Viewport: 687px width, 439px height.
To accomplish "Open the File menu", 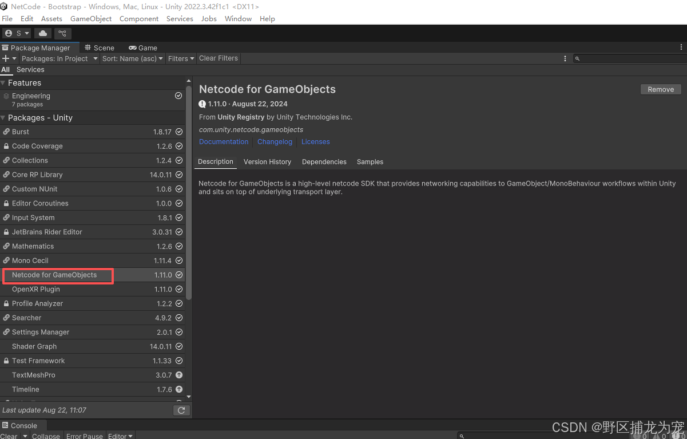I will coord(7,19).
